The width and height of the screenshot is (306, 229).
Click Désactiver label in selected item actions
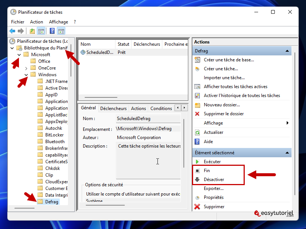[x=214, y=180]
